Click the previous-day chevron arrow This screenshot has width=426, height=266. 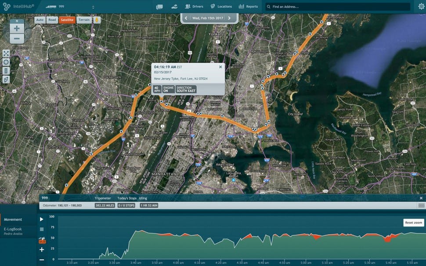[187, 18]
